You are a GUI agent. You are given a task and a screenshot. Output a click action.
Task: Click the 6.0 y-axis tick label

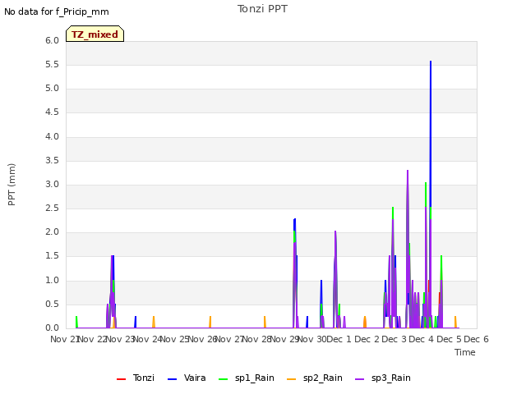pyautogui.click(x=53, y=41)
